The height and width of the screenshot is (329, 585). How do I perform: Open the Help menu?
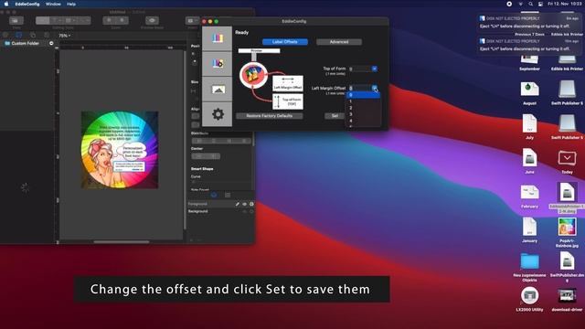tap(71, 4)
